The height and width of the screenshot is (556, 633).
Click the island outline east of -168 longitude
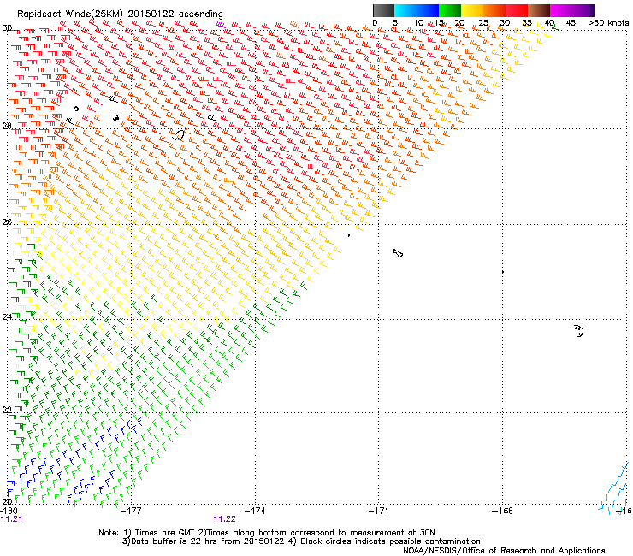coord(579,331)
